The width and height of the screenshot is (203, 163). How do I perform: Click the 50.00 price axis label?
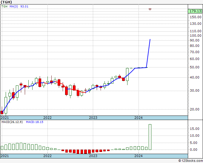point(195,67)
